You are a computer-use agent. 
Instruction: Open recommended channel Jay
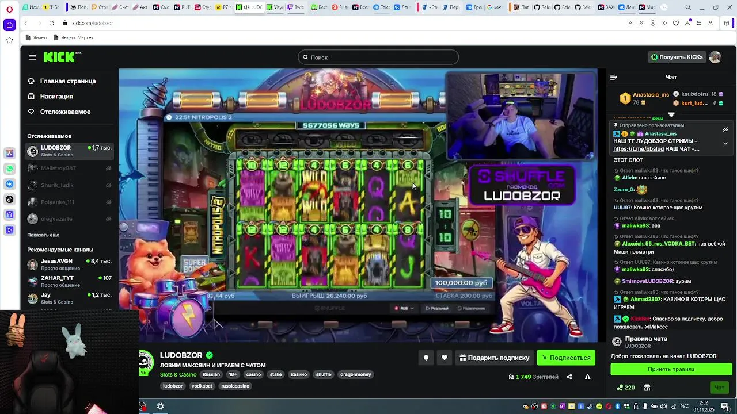point(69,298)
